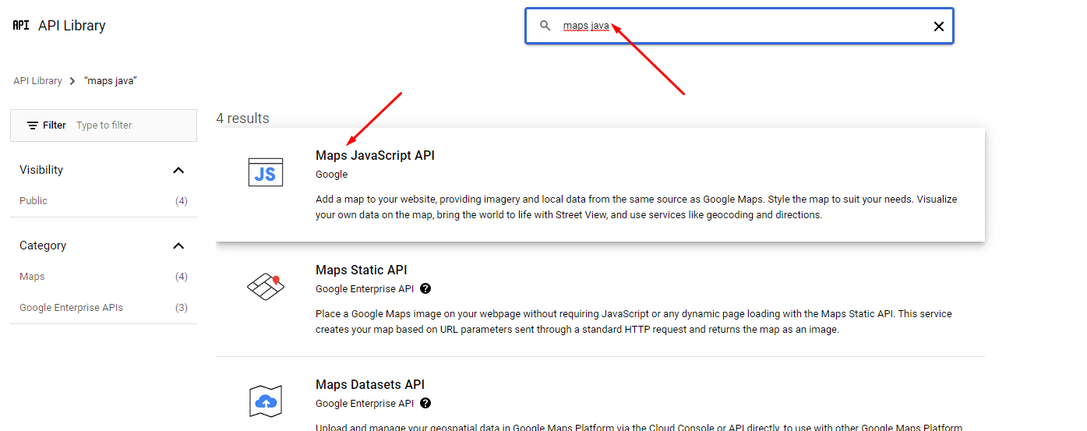Click 'Google Enterprise API' label under Maps Datasets API

pos(365,404)
